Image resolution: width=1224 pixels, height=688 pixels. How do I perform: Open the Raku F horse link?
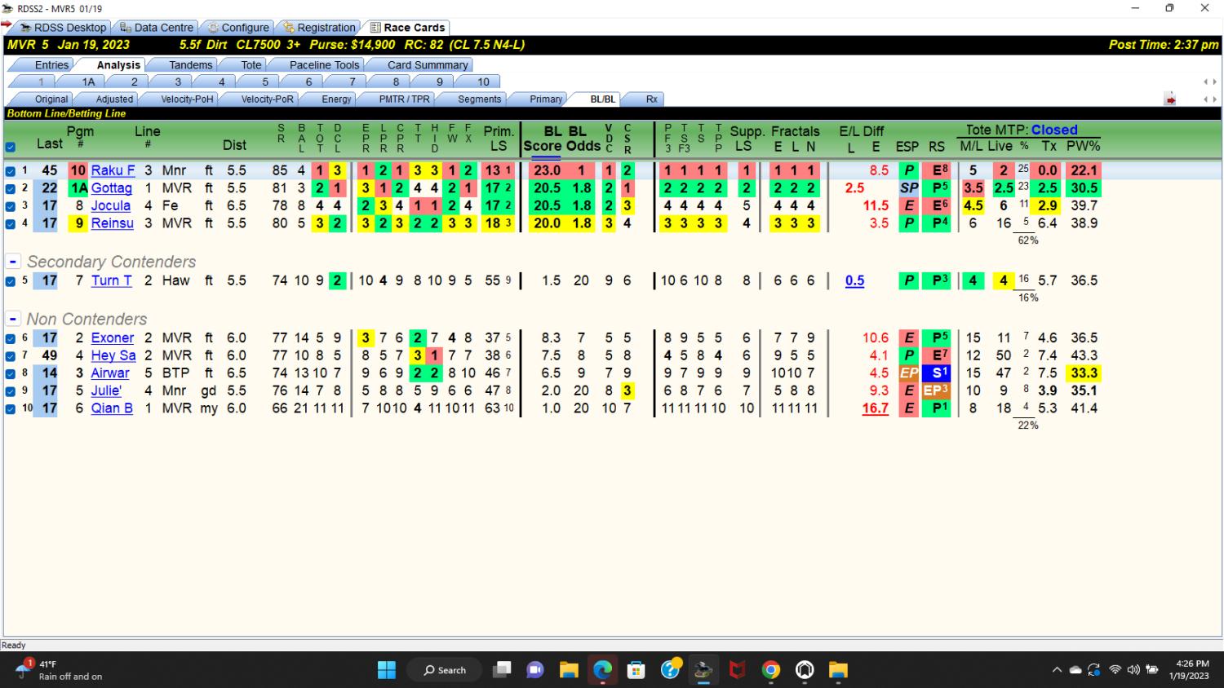point(113,170)
